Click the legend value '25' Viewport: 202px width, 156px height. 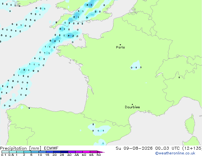pos(62,155)
